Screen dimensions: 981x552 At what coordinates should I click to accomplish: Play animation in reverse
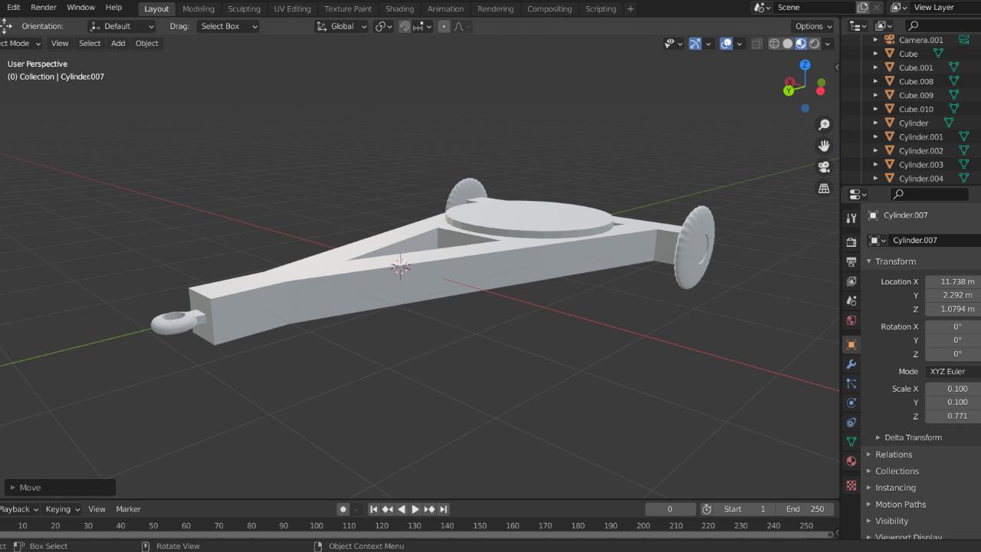pos(402,509)
